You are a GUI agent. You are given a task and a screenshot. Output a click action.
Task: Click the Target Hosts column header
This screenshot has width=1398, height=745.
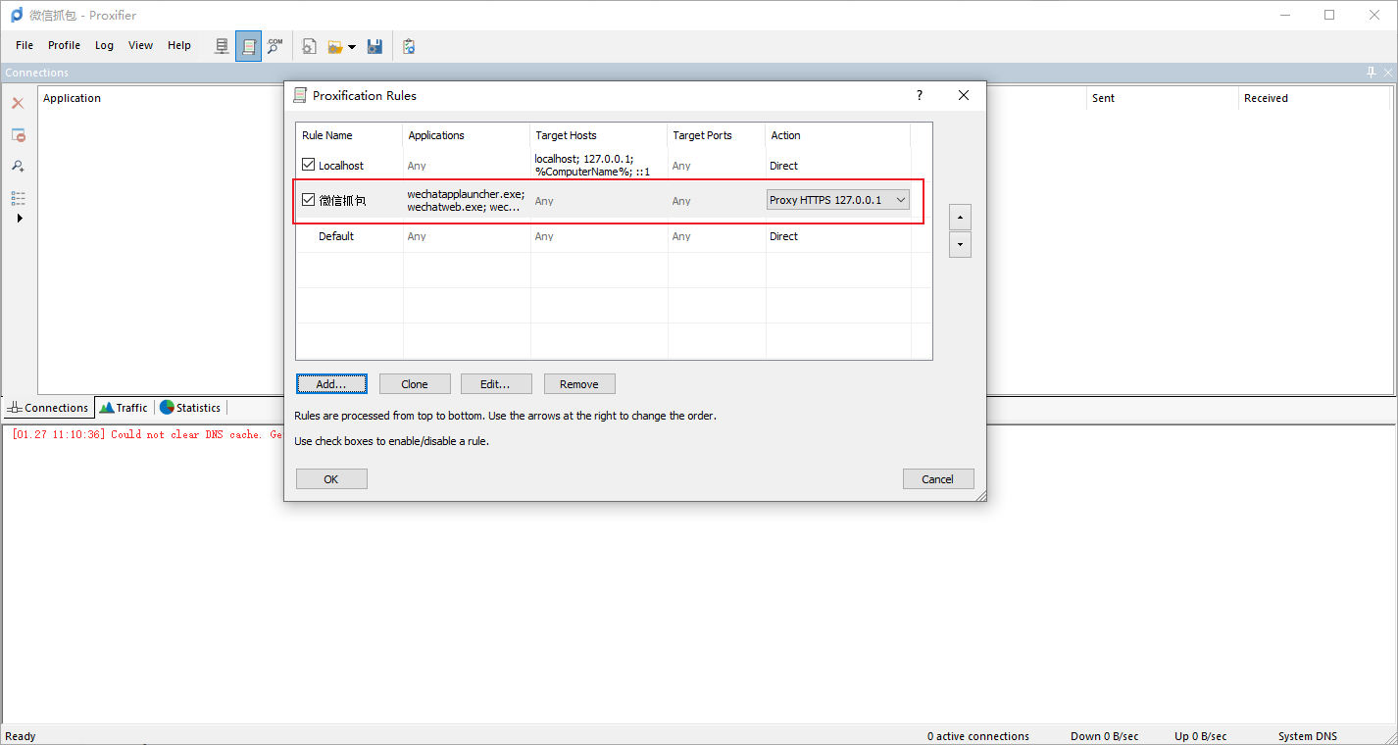pos(599,135)
